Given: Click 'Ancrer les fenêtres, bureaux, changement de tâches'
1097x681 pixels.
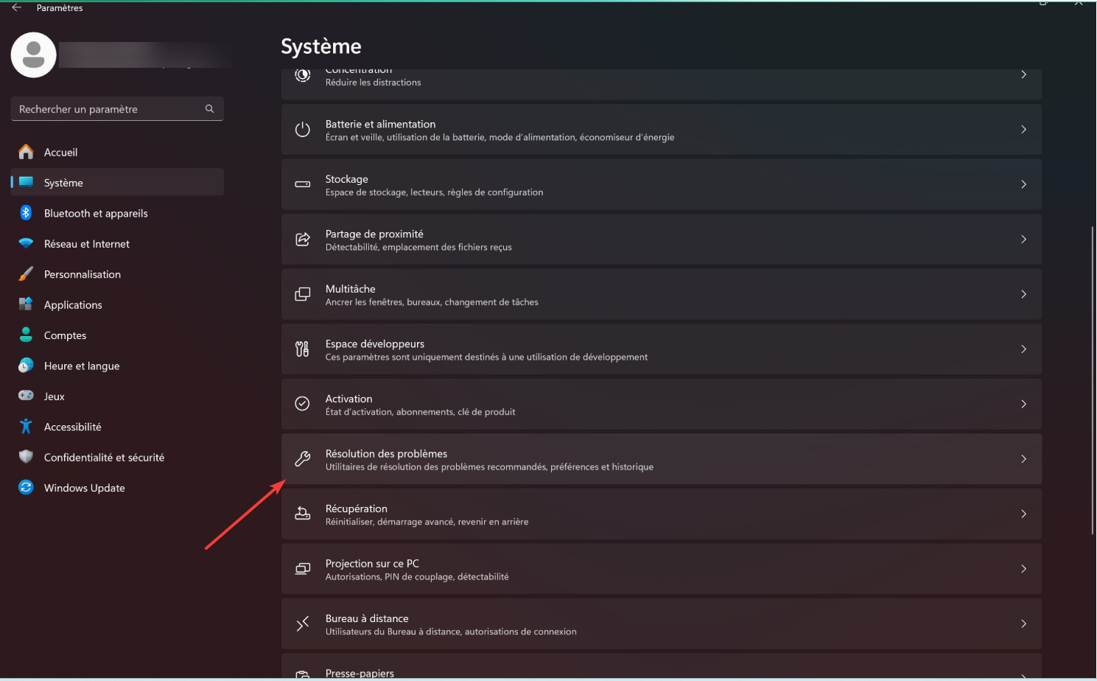Looking at the screenshot, I should pos(432,302).
